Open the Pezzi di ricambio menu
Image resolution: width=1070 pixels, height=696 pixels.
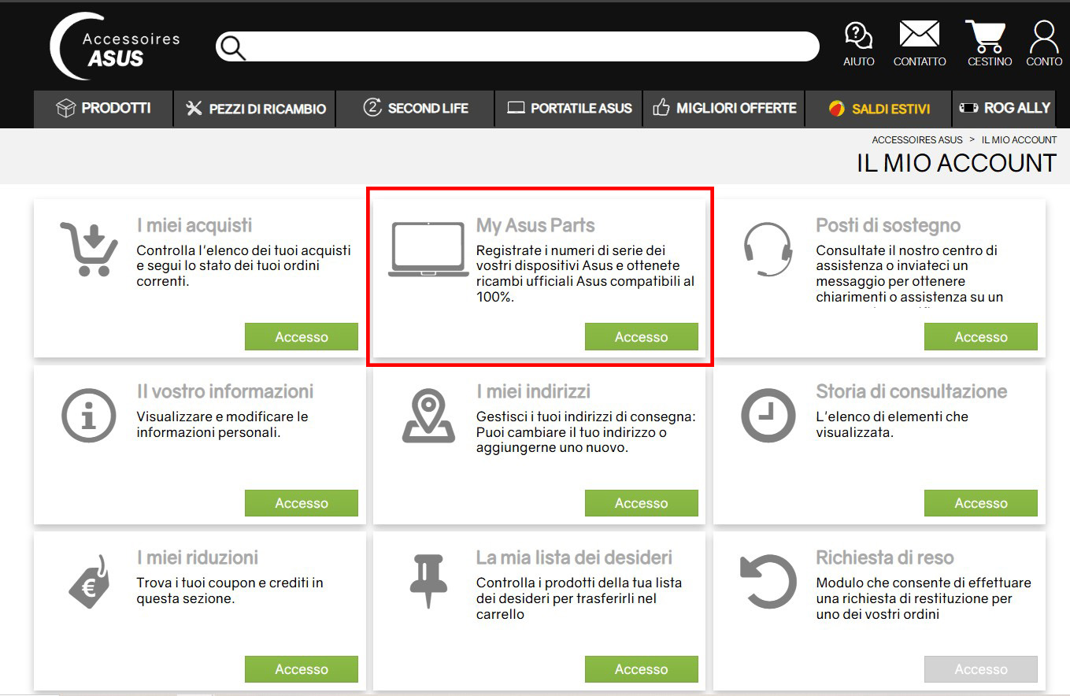click(255, 108)
